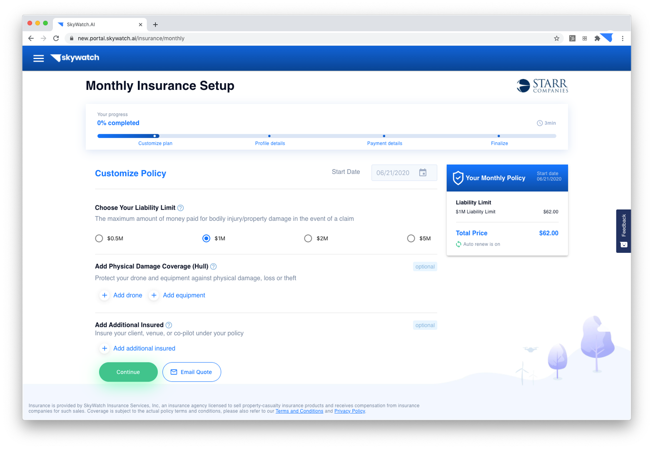Click the $1M Liability Limit line item

click(x=507, y=212)
